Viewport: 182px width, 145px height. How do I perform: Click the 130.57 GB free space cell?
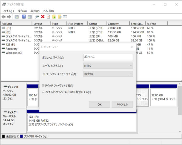pyautogui.click(x=138, y=28)
